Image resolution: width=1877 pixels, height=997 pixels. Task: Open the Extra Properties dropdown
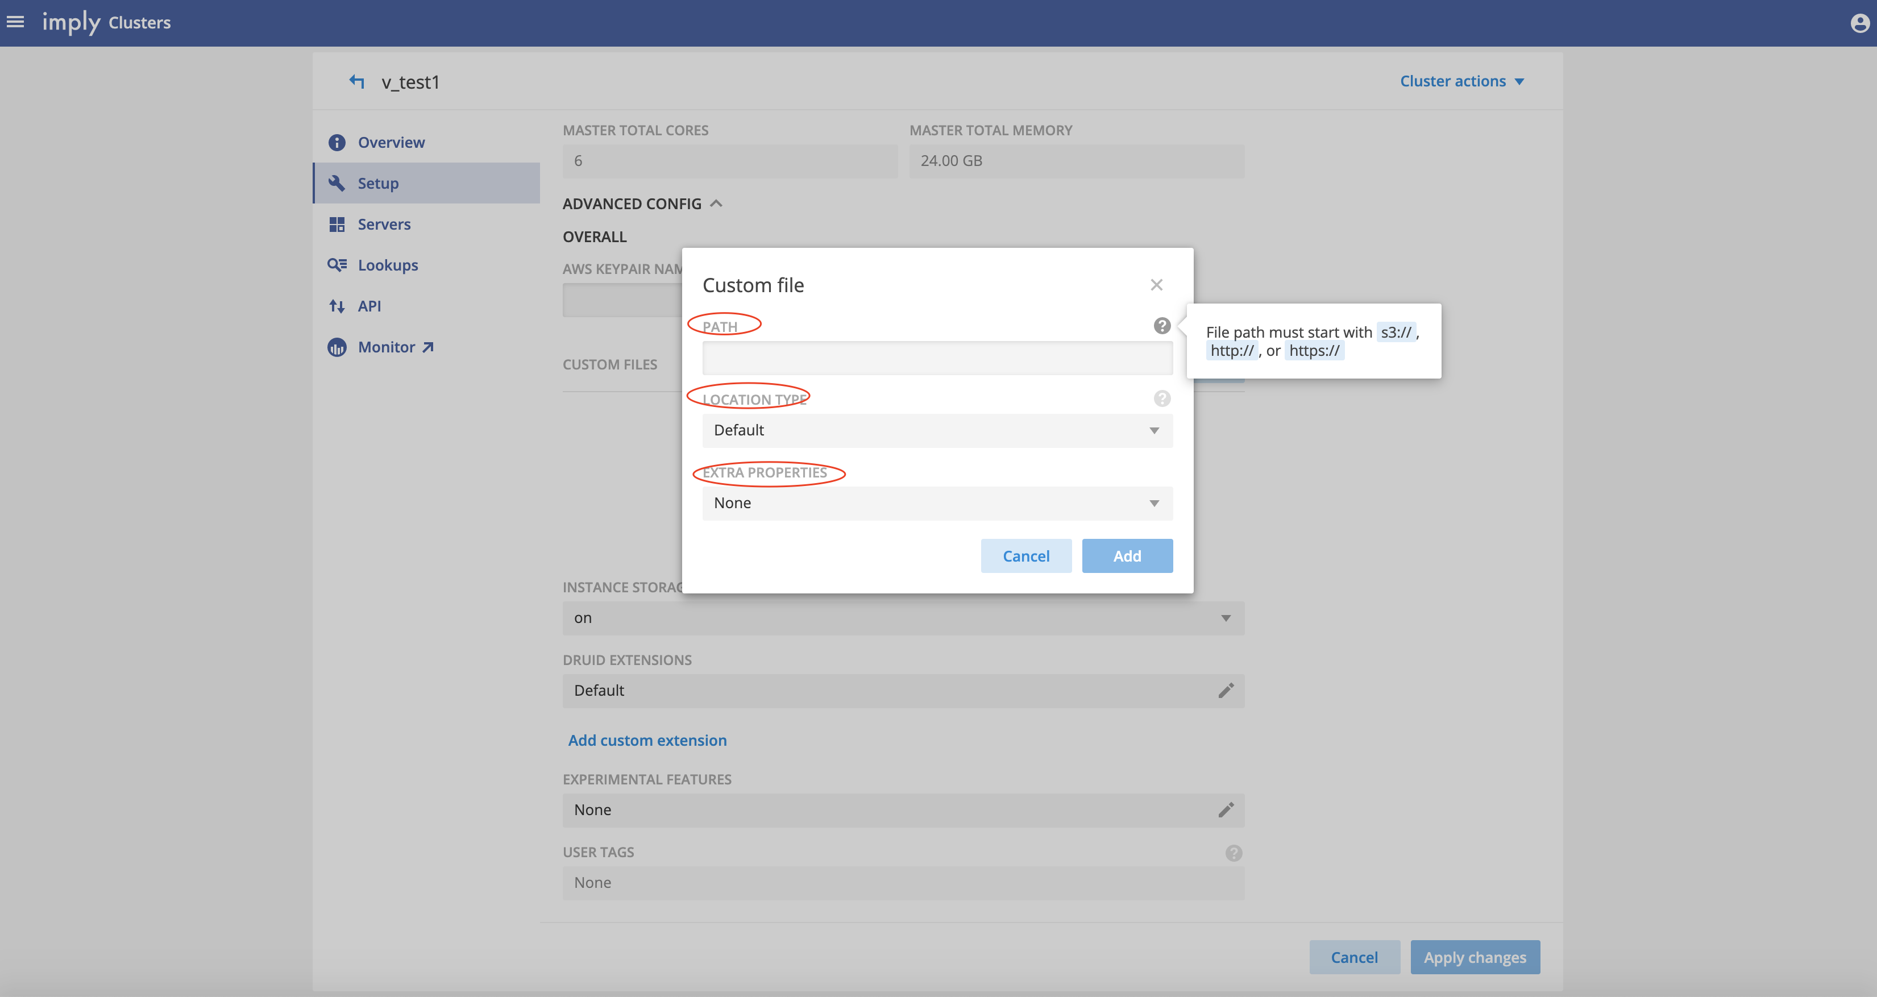pyautogui.click(x=937, y=504)
